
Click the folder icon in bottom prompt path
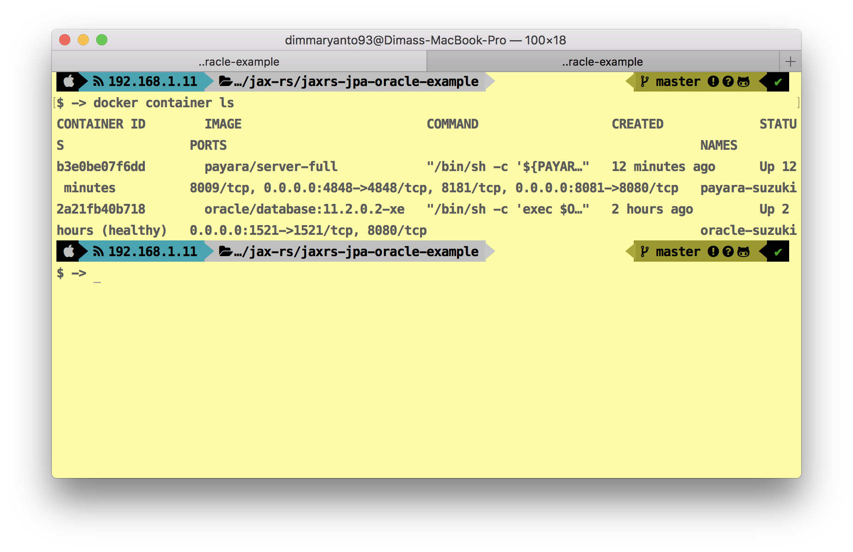coord(226,252)
